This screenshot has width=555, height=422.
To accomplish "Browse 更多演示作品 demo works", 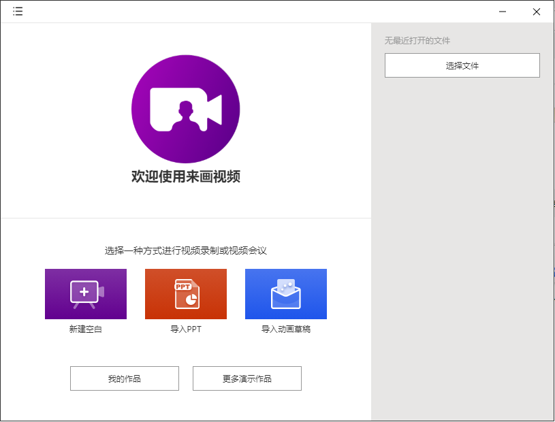I will 247,378.
